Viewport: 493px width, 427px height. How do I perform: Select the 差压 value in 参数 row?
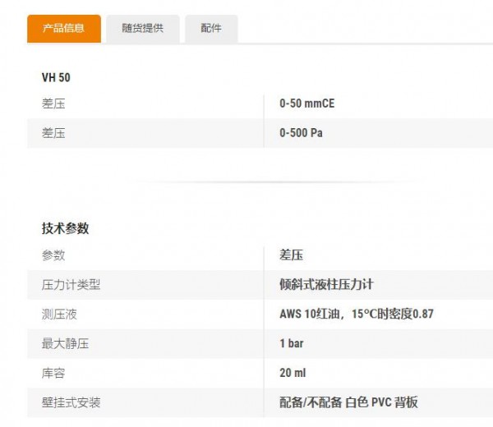pyautogui.click(x=291, y=255)
